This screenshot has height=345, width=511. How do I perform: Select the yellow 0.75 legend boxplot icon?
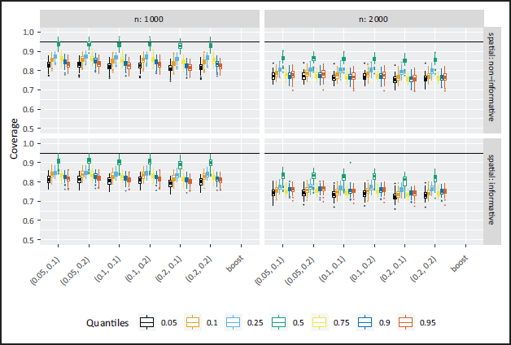click(x=320, y=322)
